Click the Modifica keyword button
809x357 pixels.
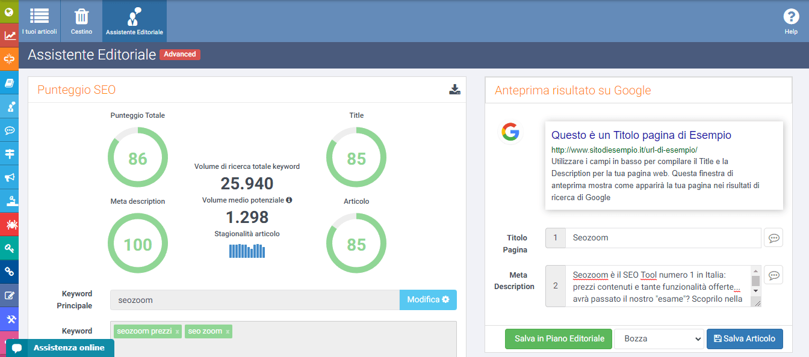point(428,300)
